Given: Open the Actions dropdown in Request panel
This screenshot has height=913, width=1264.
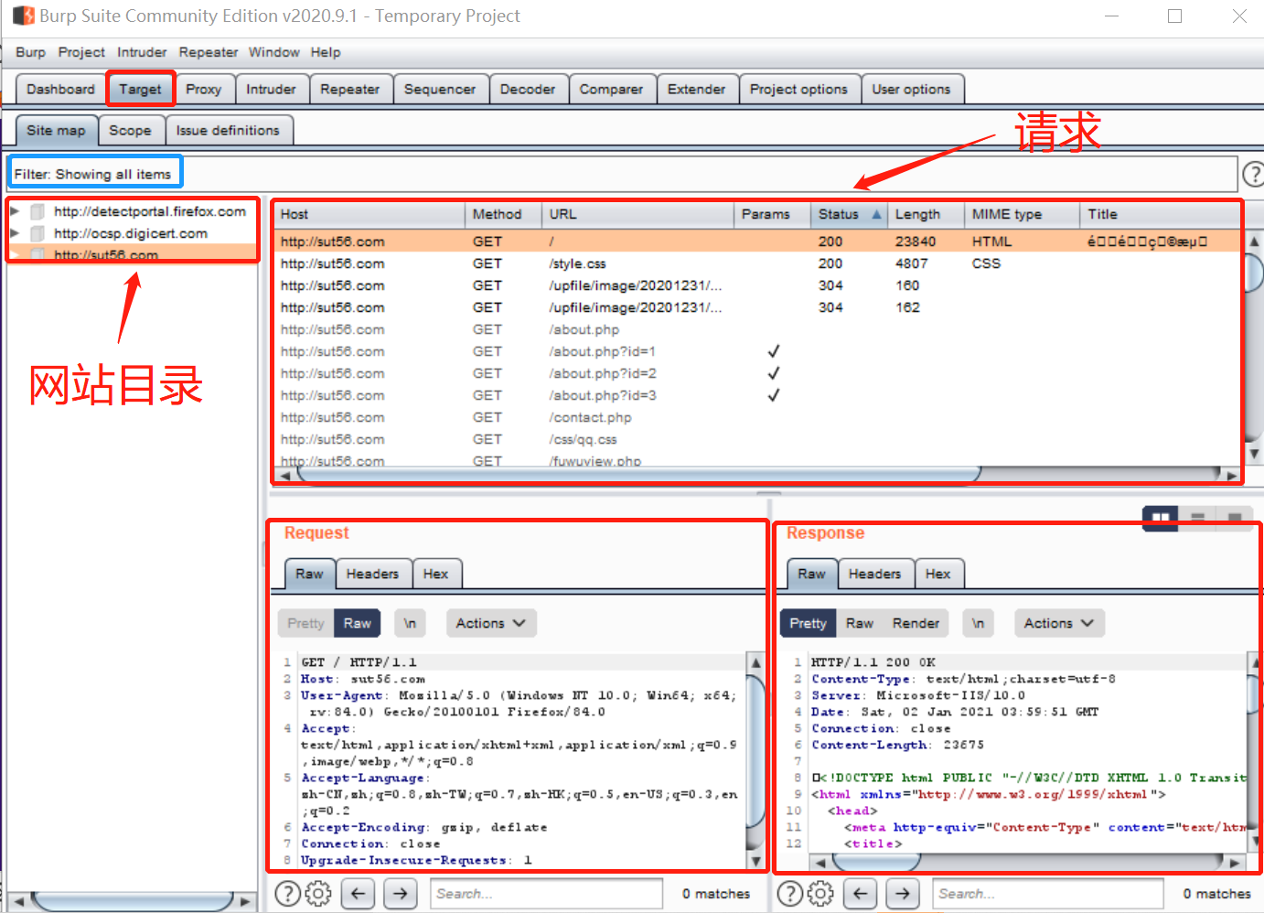Looking at the screenshot, I should coord(491,623).
